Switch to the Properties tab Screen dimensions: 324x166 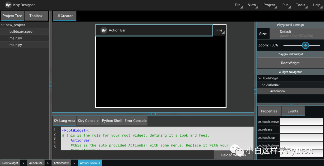(269, 111)
